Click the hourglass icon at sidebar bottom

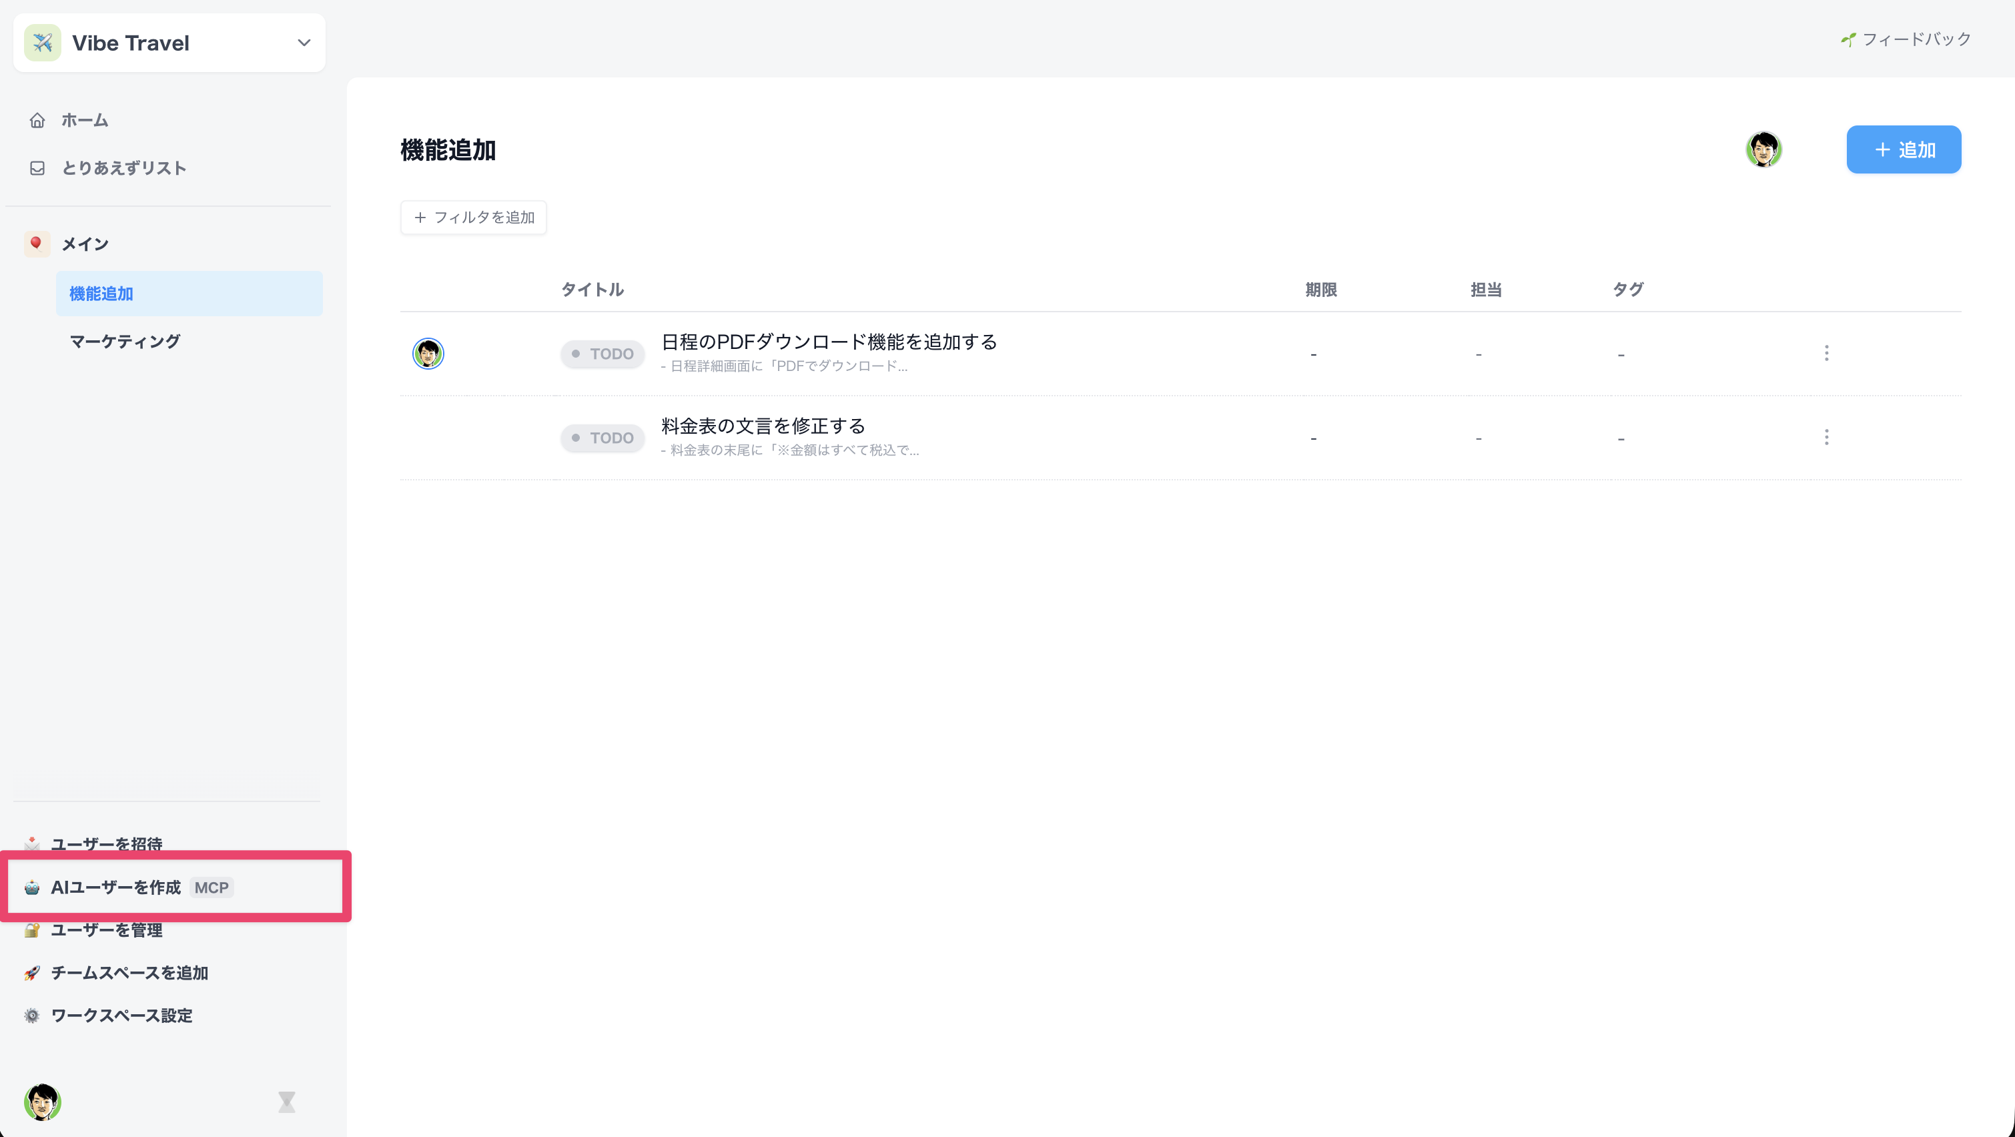(x=286, y=1102)
